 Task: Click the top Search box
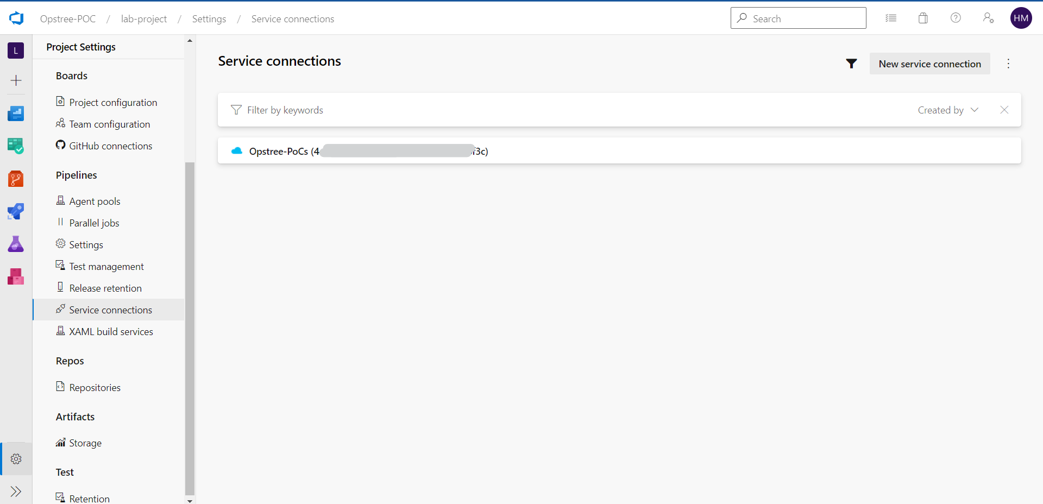pyautogui.click(x=798, y=18)
